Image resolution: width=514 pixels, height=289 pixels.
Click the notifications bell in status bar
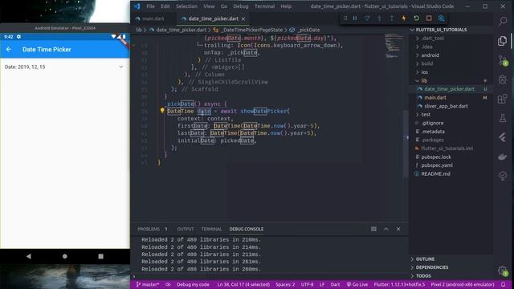point(504,284)
